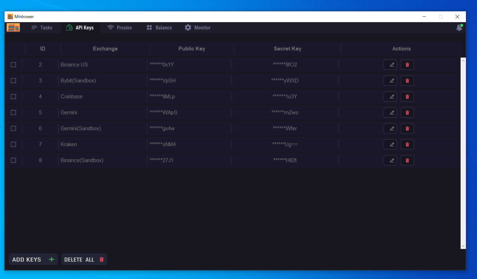Edit the Gemini(Sandbox) key entry
This screenshot has height=279, width=477.
390,129
